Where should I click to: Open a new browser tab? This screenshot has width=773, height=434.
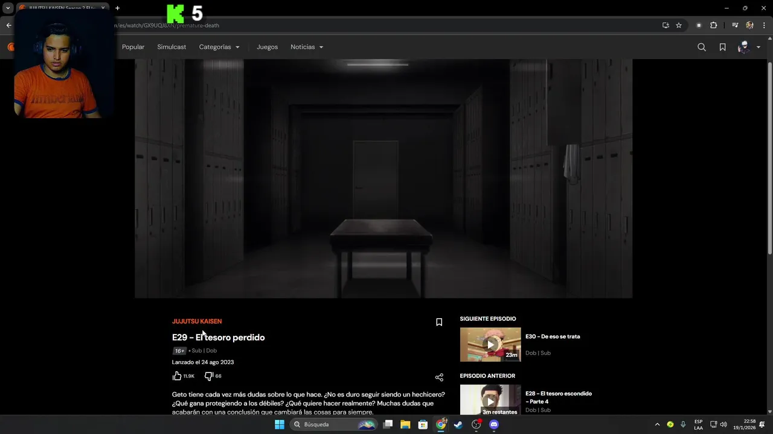(117, 8)
